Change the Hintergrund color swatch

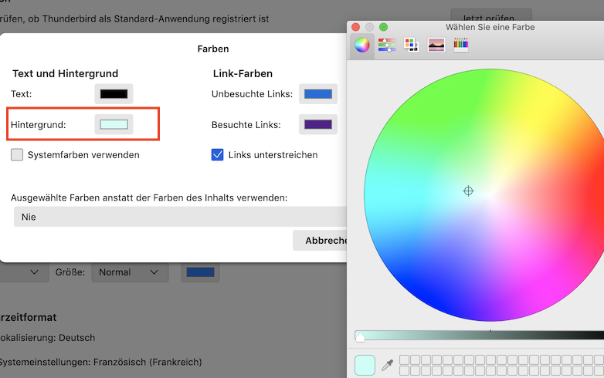(114, 124)
